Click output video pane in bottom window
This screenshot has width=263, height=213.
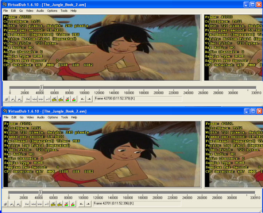point(234,154)
